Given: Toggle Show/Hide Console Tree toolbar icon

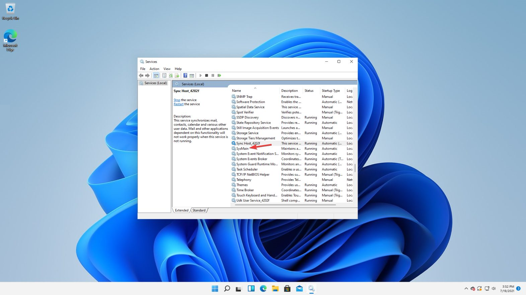Looking at the screenshot, I should [156, 75].
